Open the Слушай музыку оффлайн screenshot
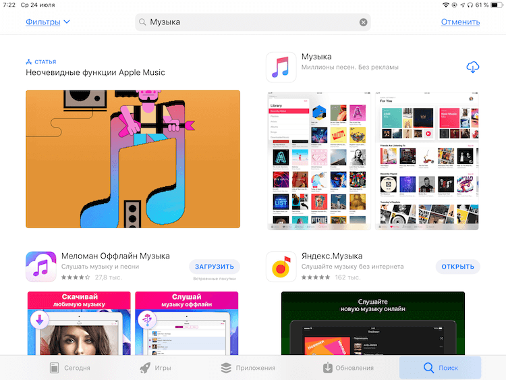Screen dimensions: 506x380 tap(186, 323)
